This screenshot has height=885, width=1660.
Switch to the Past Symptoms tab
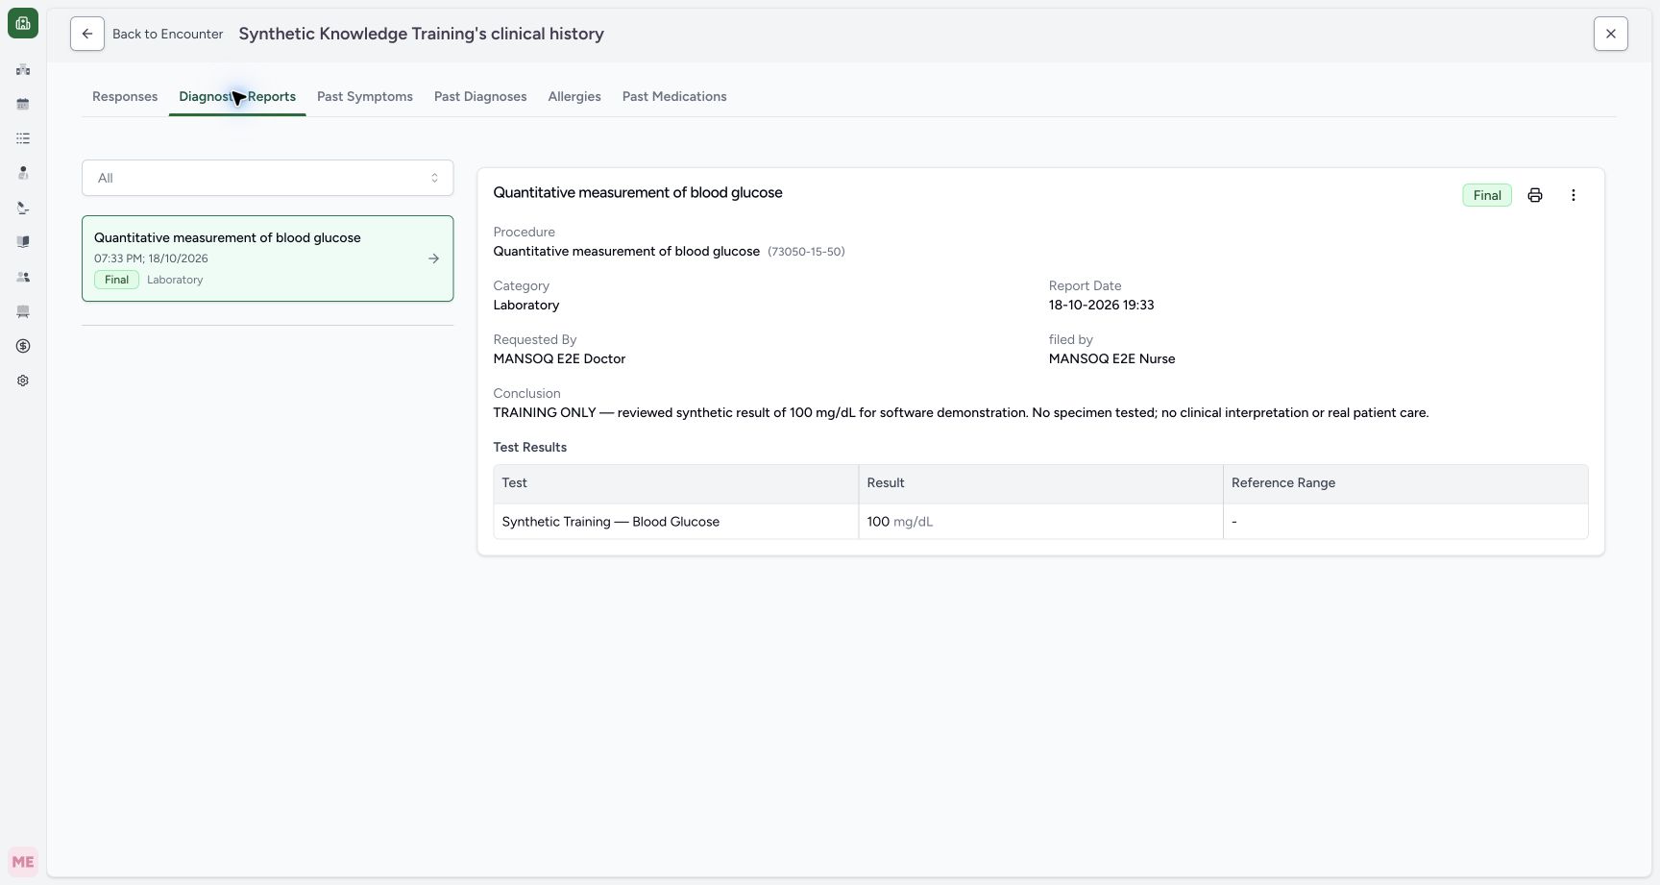coord(365,97)
